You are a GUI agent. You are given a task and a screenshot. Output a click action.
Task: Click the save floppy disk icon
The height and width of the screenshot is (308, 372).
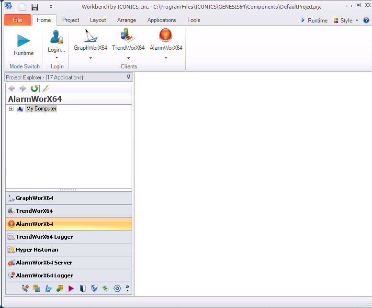point(34,7)
